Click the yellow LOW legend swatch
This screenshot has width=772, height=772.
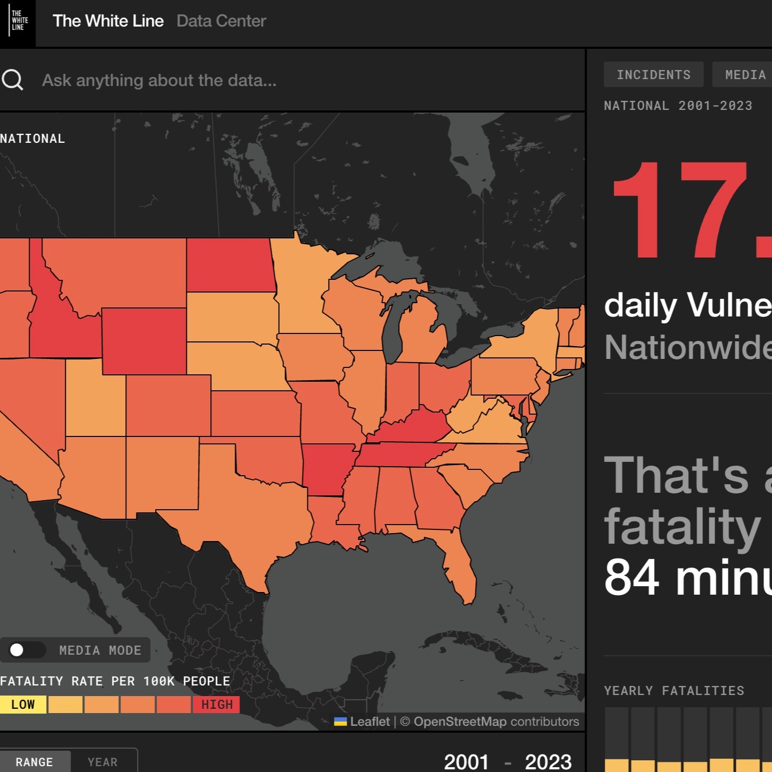23,705
